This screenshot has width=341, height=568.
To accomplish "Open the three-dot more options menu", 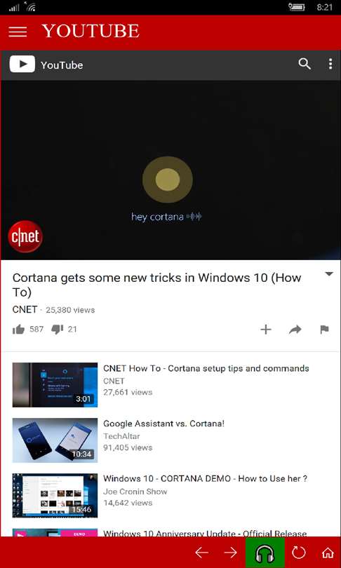I will pos(330,64).
